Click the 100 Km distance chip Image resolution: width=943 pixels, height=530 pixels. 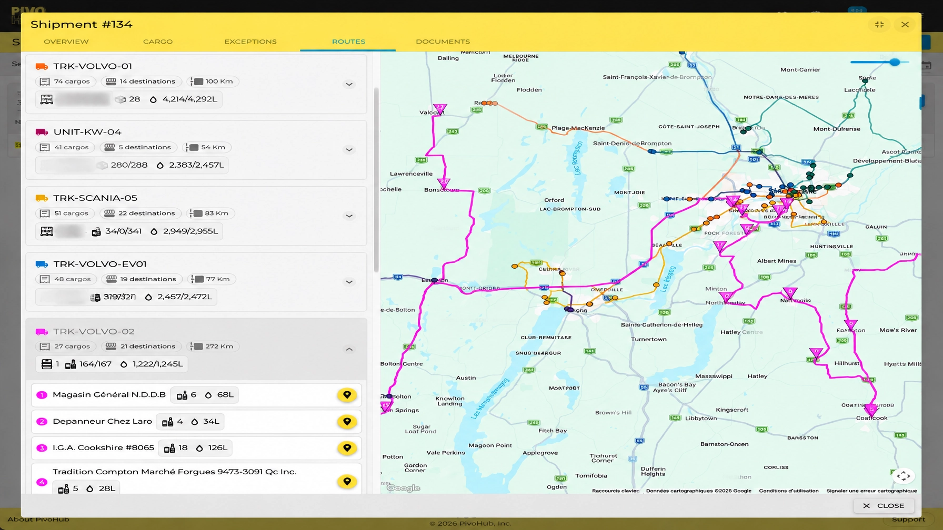(x=213, y=81)
